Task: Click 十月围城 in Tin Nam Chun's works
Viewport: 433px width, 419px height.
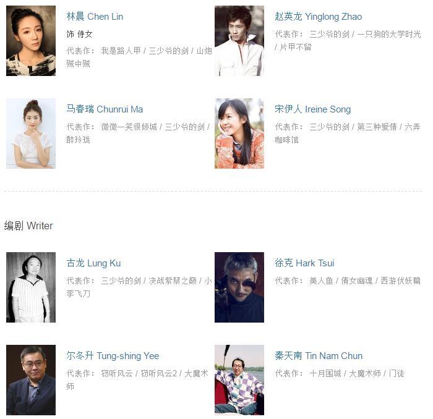Action: 325,373
